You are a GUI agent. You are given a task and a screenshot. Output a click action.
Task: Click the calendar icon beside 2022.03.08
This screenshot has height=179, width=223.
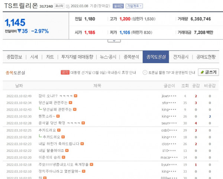[x=68, y=6]
